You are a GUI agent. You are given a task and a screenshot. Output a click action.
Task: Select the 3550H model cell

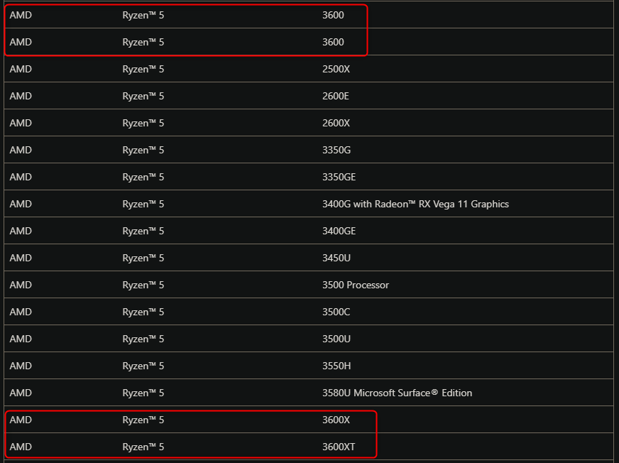click(x=336, y=366)
